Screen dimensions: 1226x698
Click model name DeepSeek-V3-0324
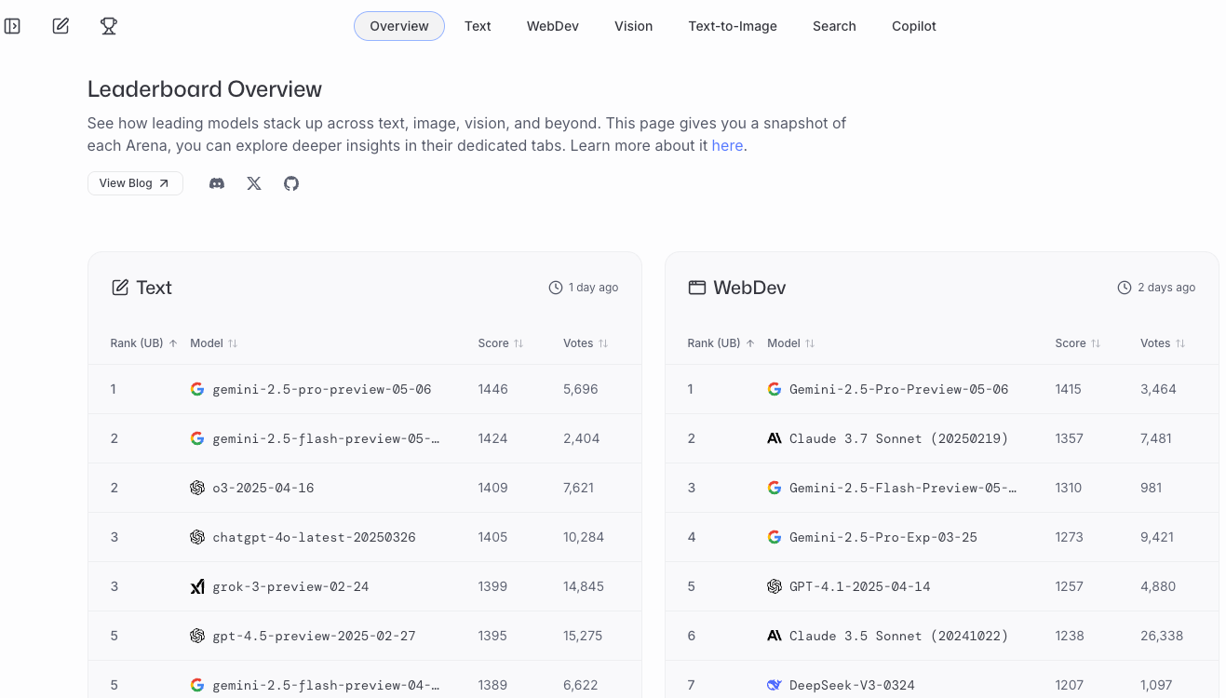click(x=852, y=685)
